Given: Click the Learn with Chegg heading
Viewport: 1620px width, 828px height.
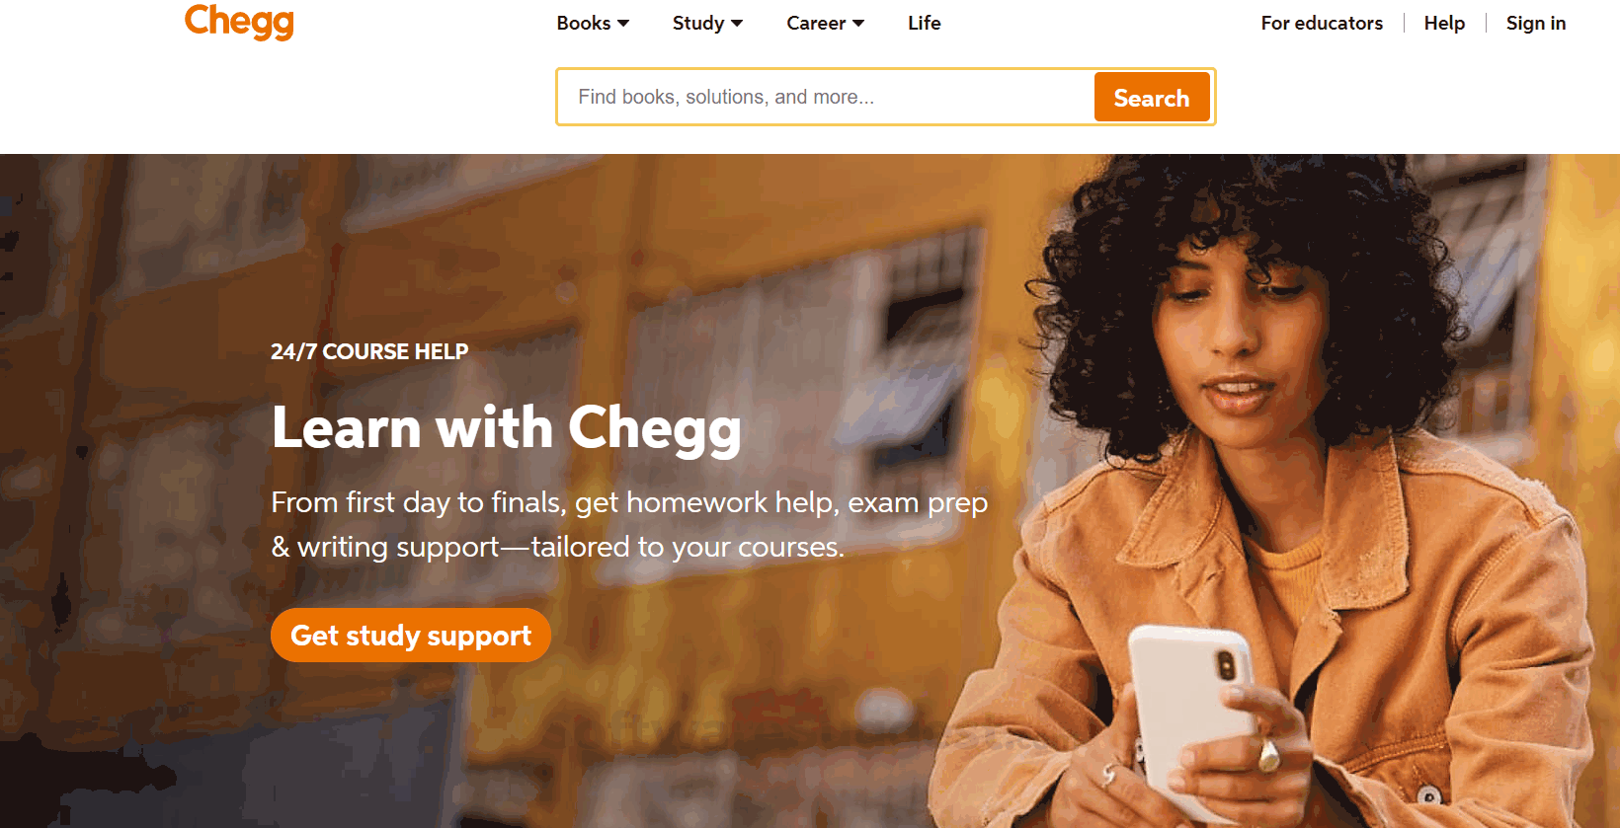Looking at the screenshot, I should click(507, 428).
